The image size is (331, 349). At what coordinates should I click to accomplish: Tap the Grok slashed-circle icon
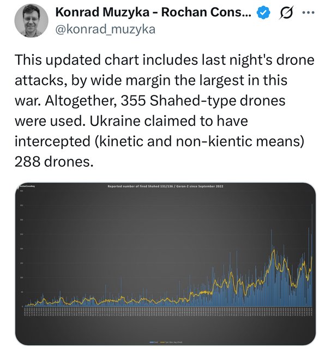point(286,13)
